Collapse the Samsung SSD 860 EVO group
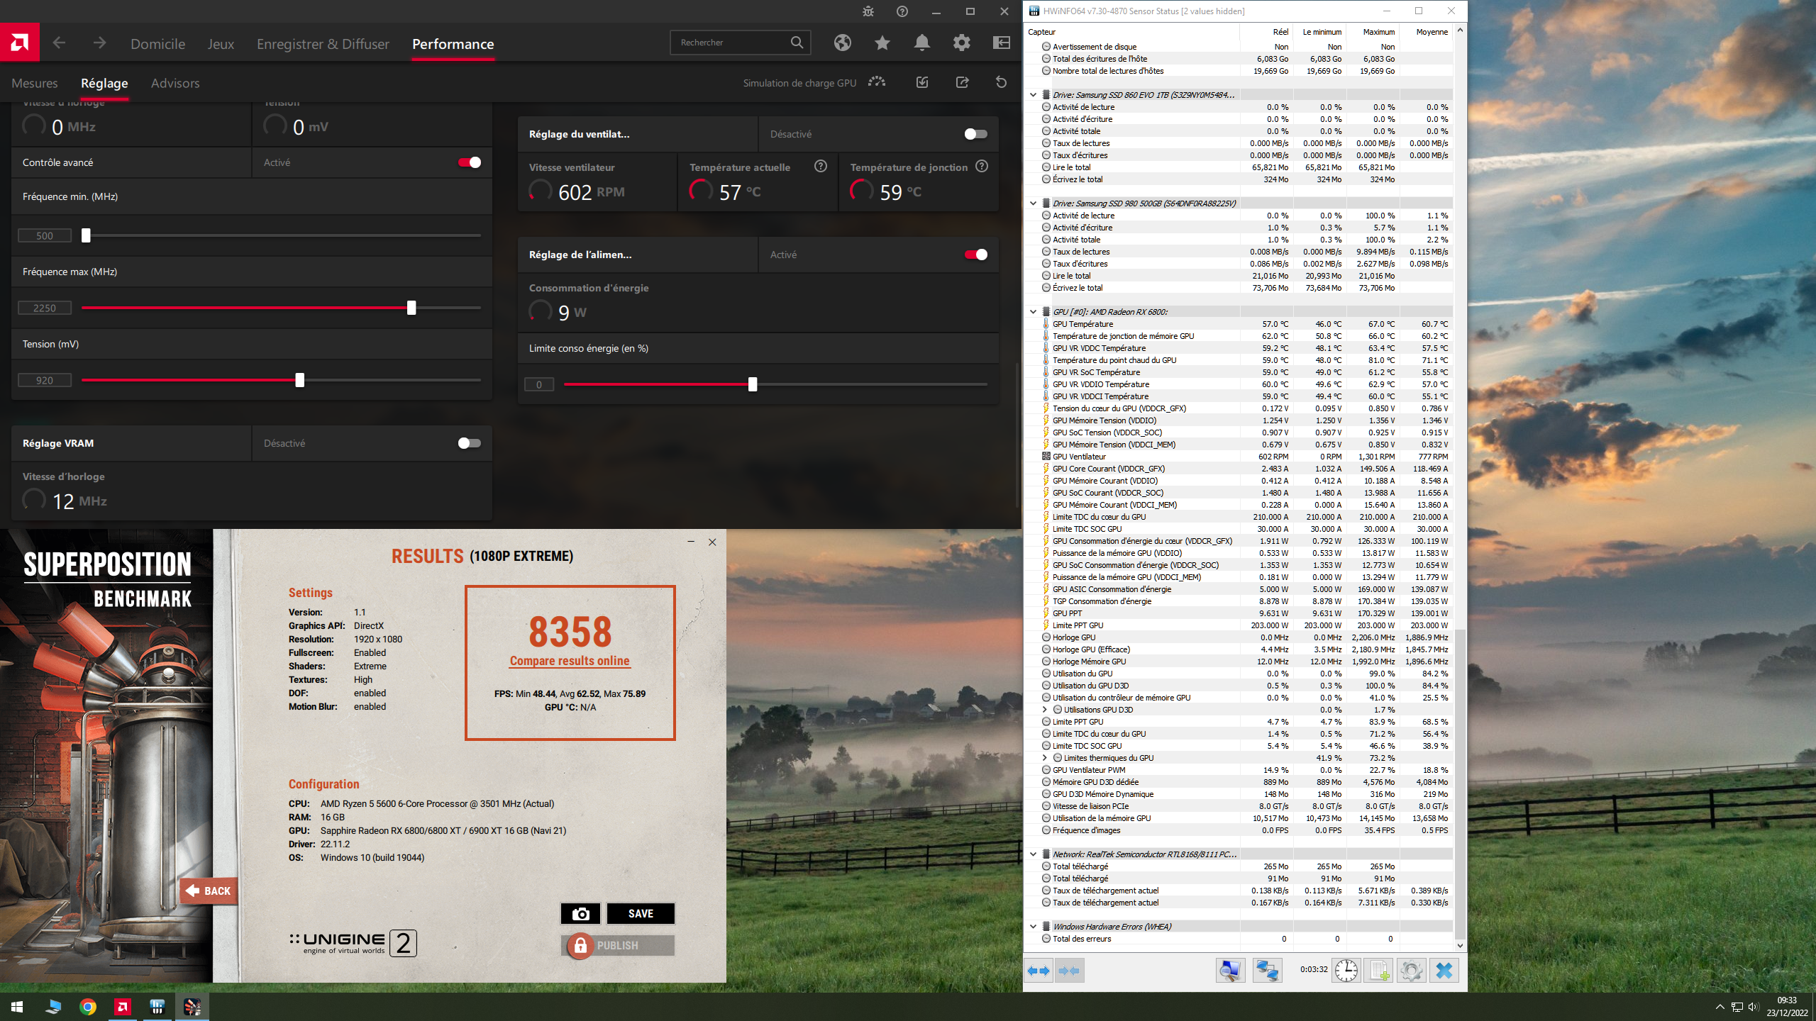Screen dimensions: 1816x1021 point(1034,95)
